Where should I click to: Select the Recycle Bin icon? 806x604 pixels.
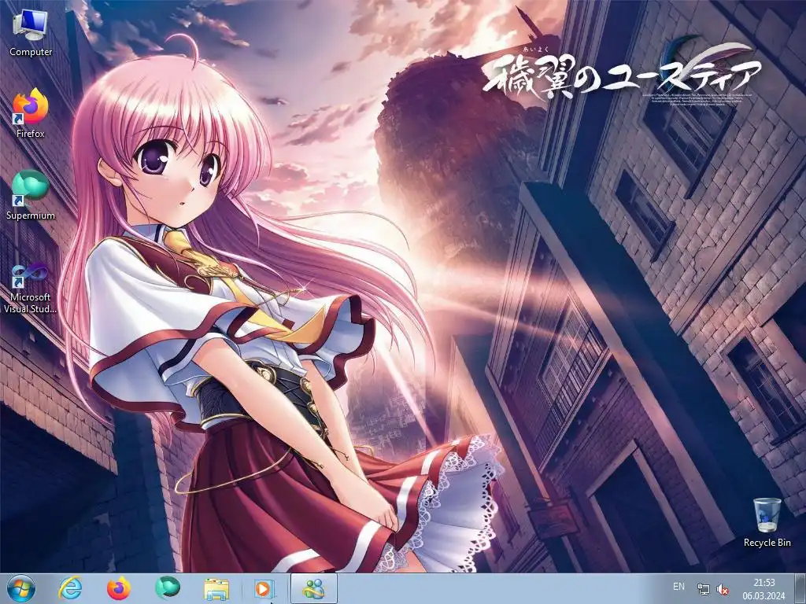tap(767, 522)
